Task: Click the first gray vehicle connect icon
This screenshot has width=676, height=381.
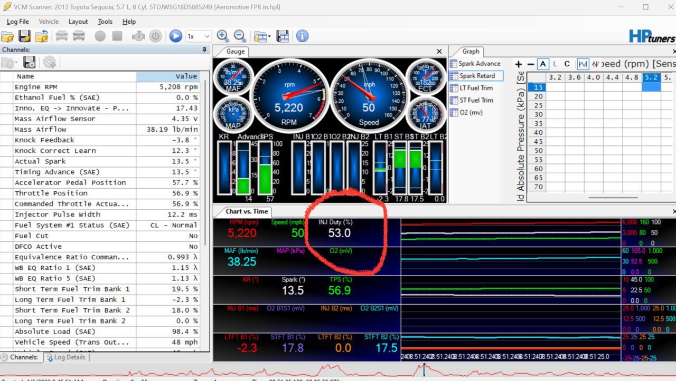Action: click(x=62, y=36)
